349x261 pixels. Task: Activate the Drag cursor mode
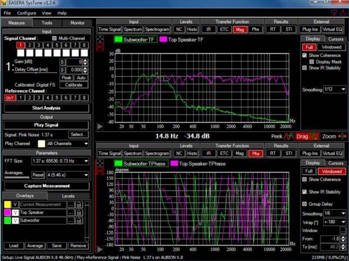point(307,136)
